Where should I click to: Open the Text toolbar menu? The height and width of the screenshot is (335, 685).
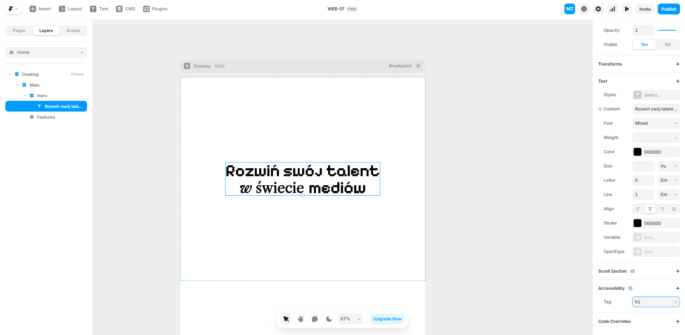tap(99, 9)
